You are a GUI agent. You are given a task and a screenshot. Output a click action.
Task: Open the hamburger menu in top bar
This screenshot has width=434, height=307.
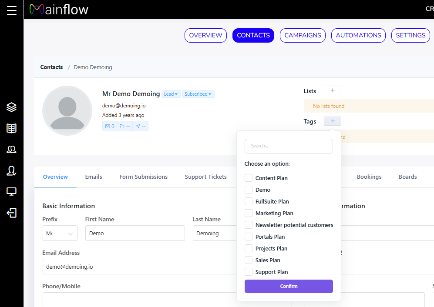(12, 10)
